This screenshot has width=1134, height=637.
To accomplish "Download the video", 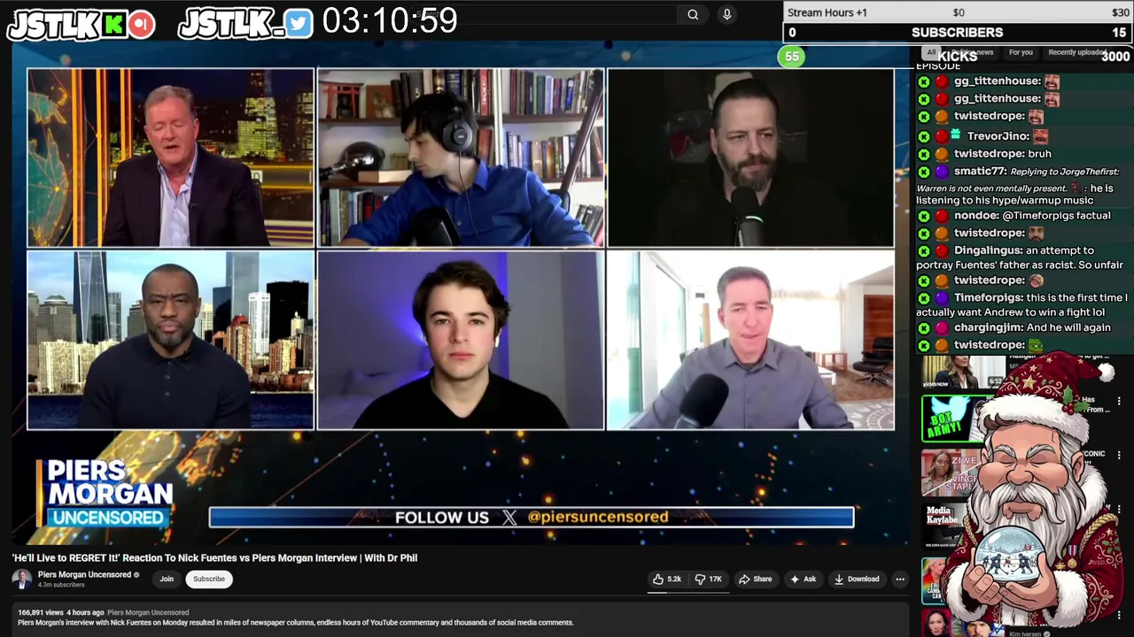I will click(x=857, y=579).
